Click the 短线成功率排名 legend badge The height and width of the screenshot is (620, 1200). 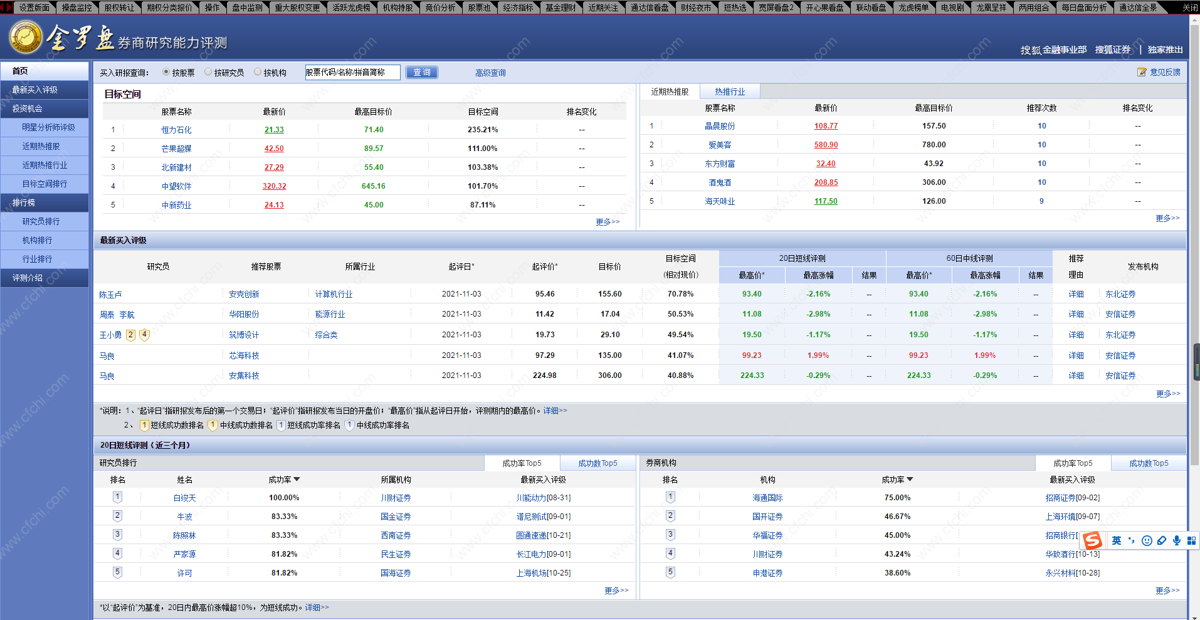[282, 425]
